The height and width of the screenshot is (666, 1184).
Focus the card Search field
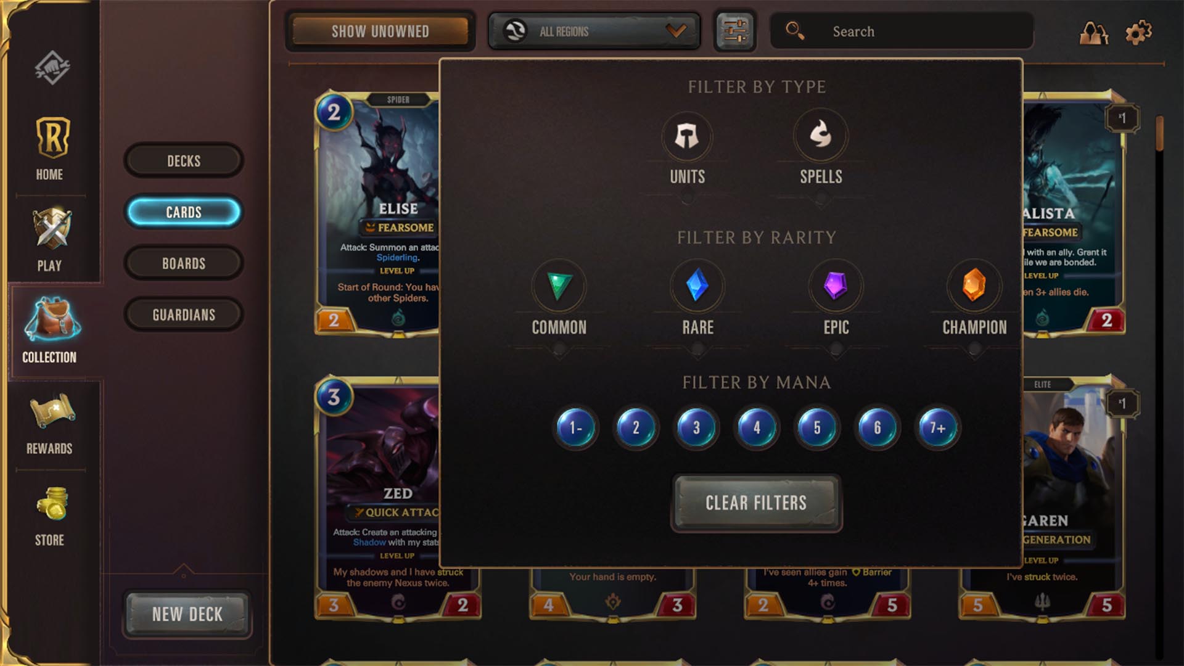click(902, 31)
